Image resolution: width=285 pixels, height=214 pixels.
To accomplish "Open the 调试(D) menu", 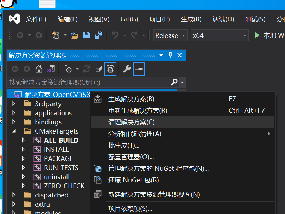I will click(x=223, y=19).
